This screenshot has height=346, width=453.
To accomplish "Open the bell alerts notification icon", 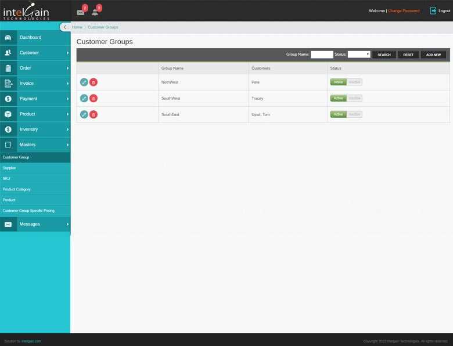I will click(x=95, y=12).
